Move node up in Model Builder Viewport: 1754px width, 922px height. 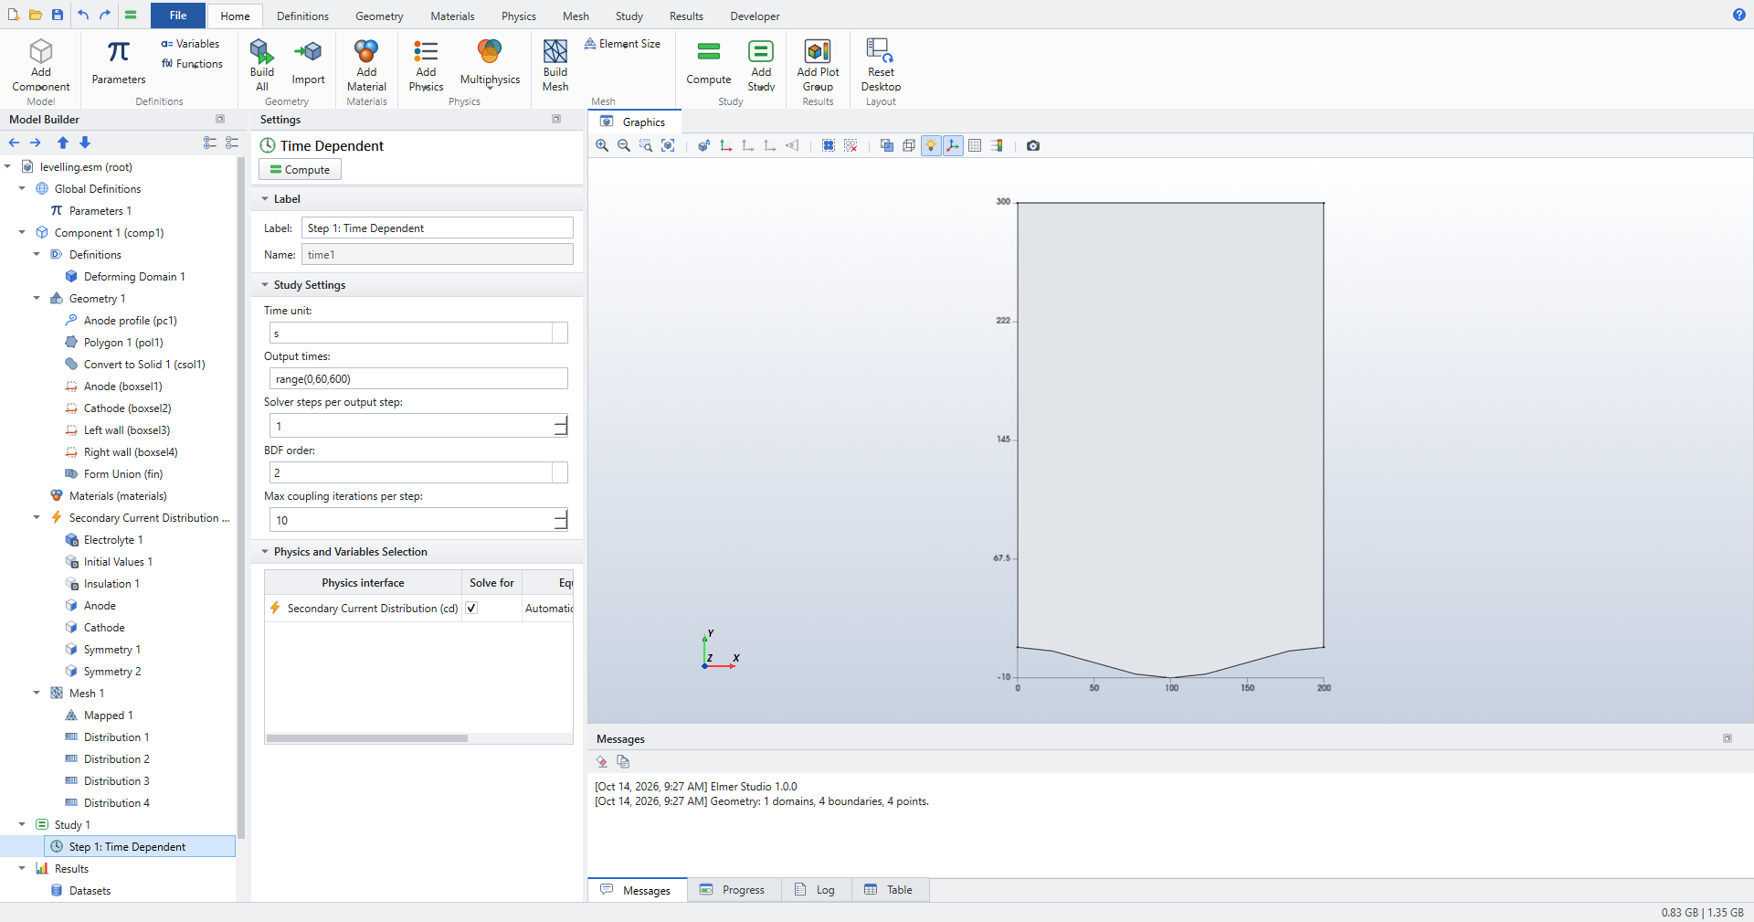(x=63, y=143)
